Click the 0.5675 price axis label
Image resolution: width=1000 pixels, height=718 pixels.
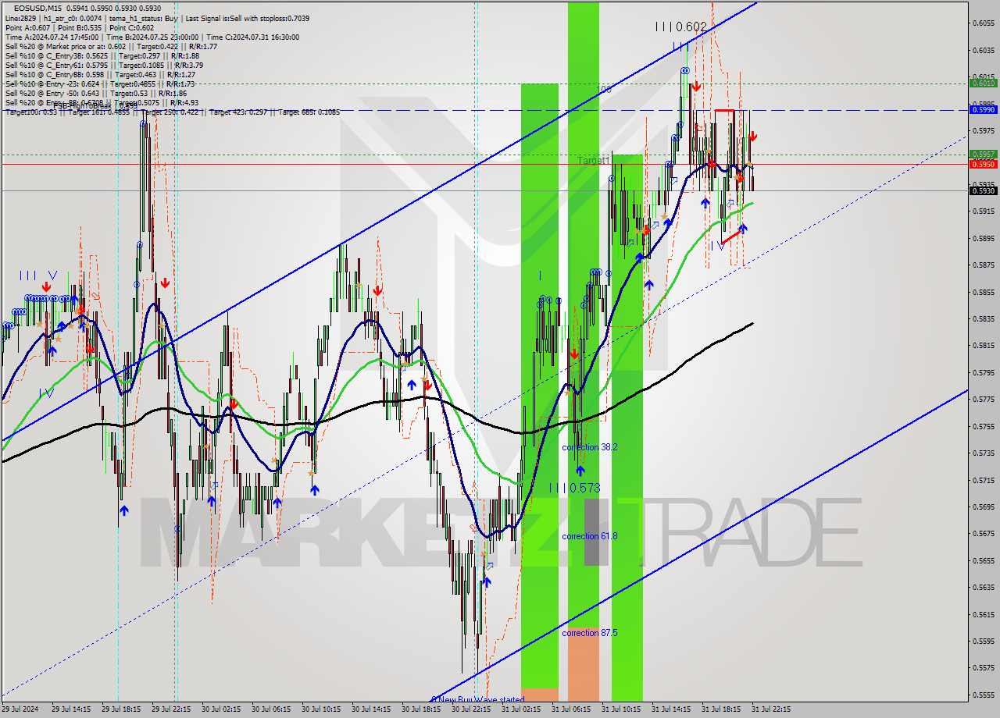(983, 534)
